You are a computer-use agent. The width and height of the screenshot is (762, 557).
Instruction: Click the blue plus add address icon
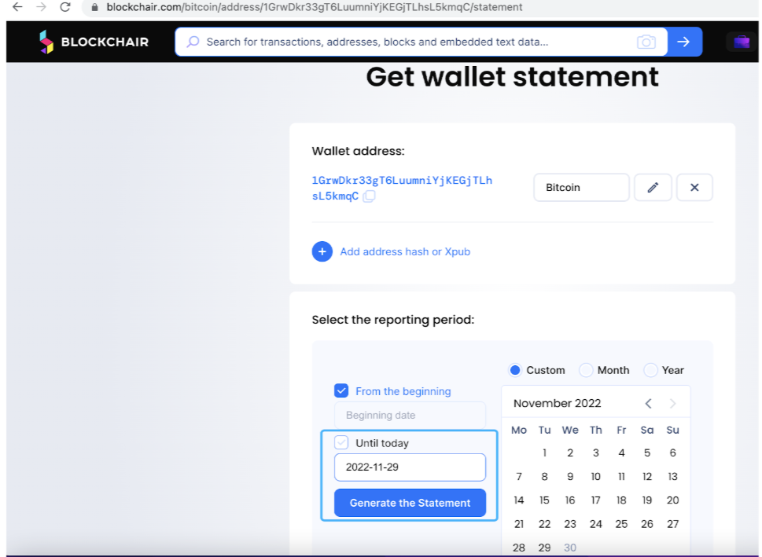322,251
